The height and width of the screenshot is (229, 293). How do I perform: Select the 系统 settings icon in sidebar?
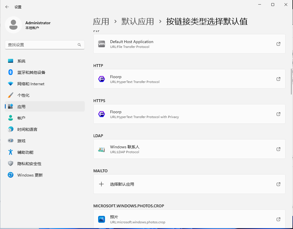[x=10, y=61]
